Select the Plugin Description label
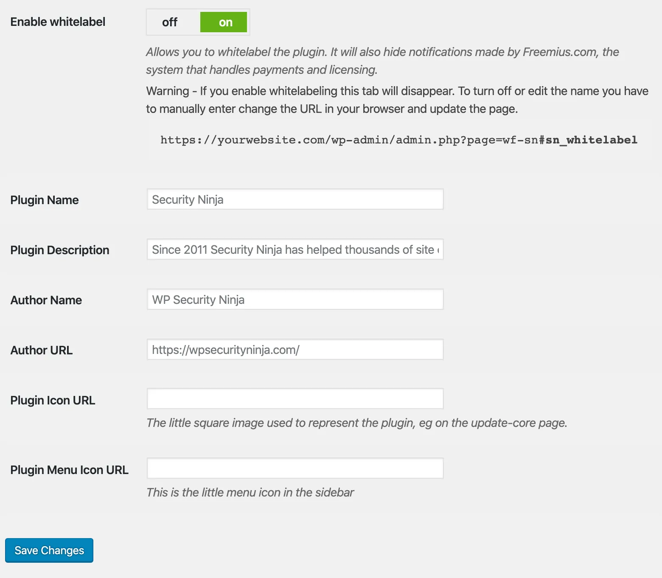 pos(60,250)
